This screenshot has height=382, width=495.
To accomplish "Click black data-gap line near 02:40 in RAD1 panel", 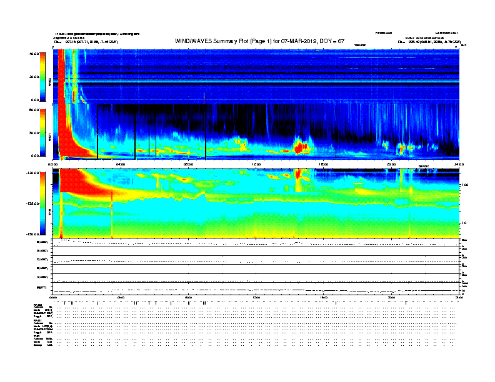I will click(x=97, y=132).
